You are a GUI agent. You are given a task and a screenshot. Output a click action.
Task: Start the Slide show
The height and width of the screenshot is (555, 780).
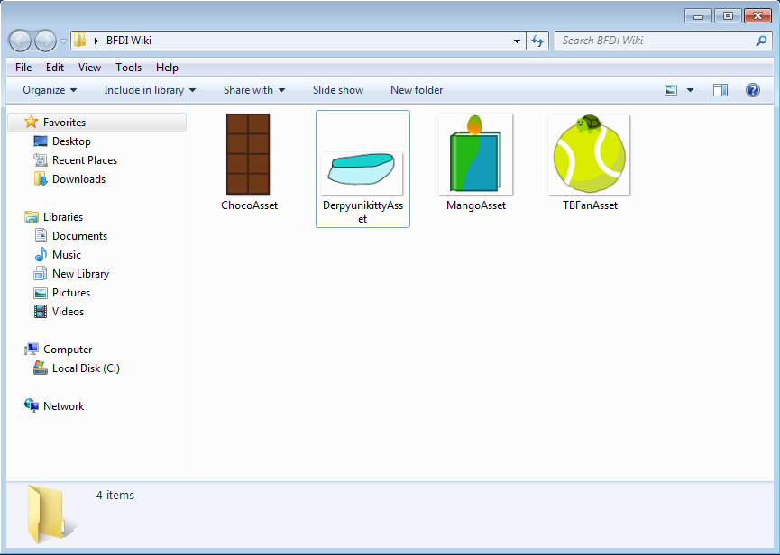tap(337, 90)
